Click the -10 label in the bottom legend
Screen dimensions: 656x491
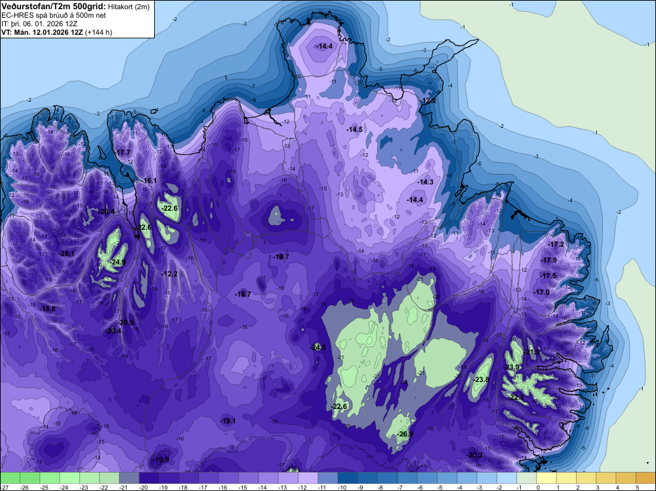tap(341, 487)
